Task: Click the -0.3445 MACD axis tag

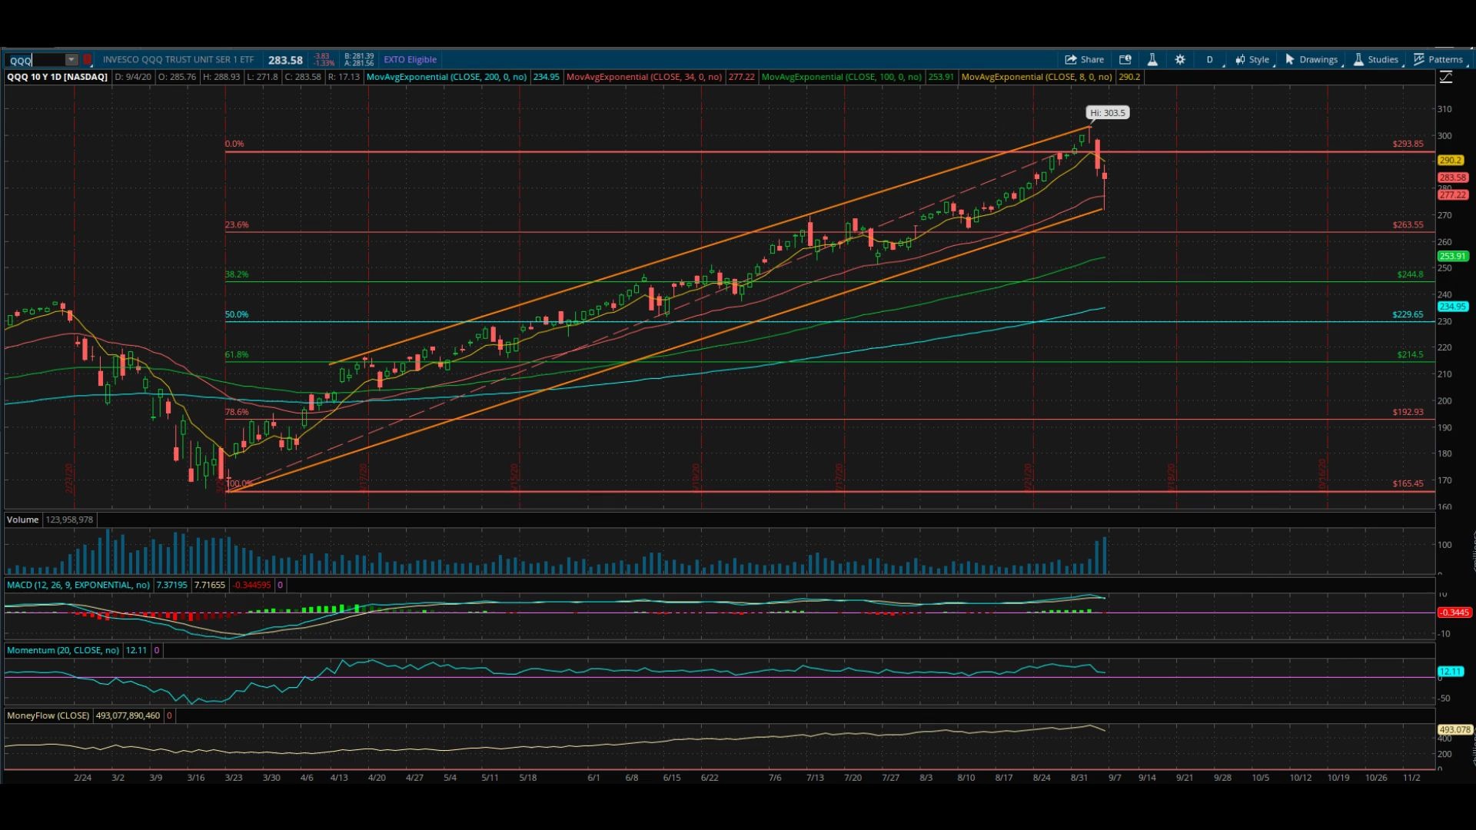Action: (x=1454, y=613)
